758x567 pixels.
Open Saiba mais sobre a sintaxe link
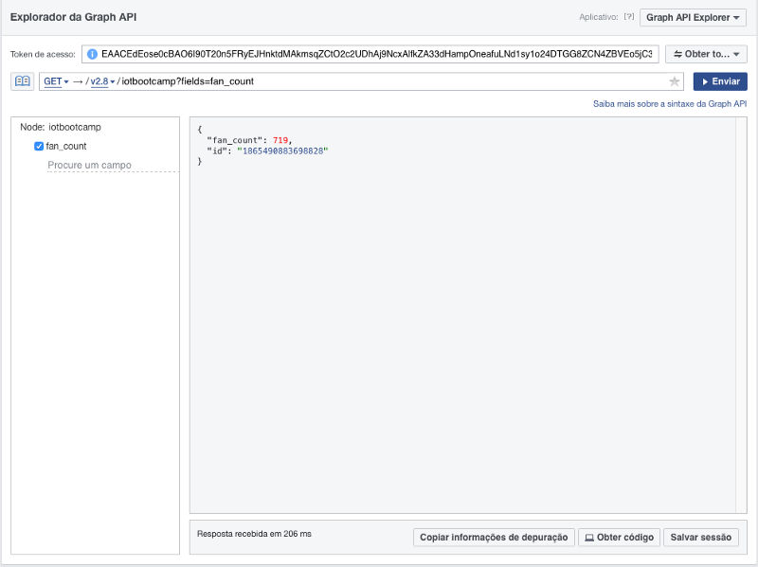pos(670,104)
